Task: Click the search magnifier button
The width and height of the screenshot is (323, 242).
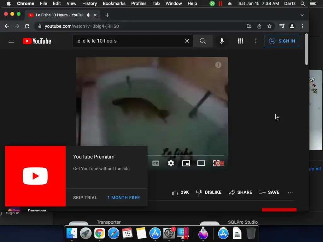Action: [x=203, y=41]
